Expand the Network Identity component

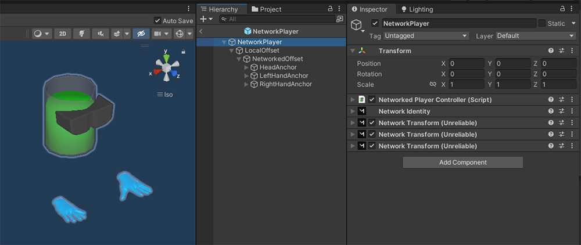(x=353, y=111)
